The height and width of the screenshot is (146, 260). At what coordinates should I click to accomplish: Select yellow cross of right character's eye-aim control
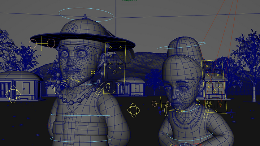pyautogui.click(x=161, y=104)
